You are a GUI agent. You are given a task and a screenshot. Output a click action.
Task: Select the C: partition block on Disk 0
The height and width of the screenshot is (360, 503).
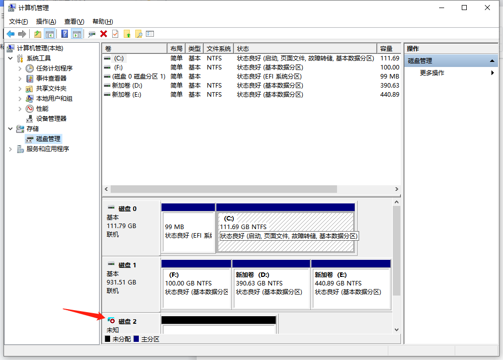click(286, 232)
